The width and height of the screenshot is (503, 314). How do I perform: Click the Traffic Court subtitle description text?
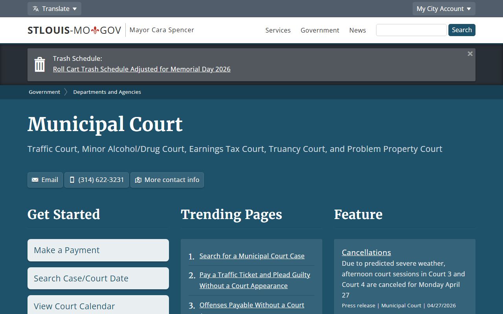click(235, 149)
